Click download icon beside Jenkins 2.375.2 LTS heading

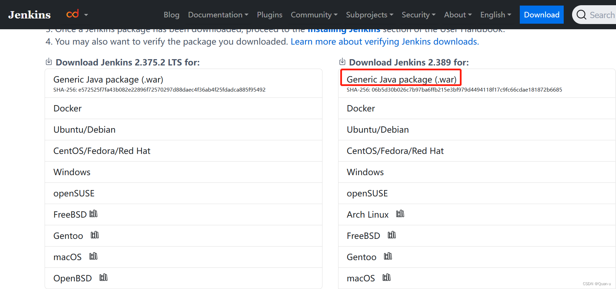click(x=49, y=62)
